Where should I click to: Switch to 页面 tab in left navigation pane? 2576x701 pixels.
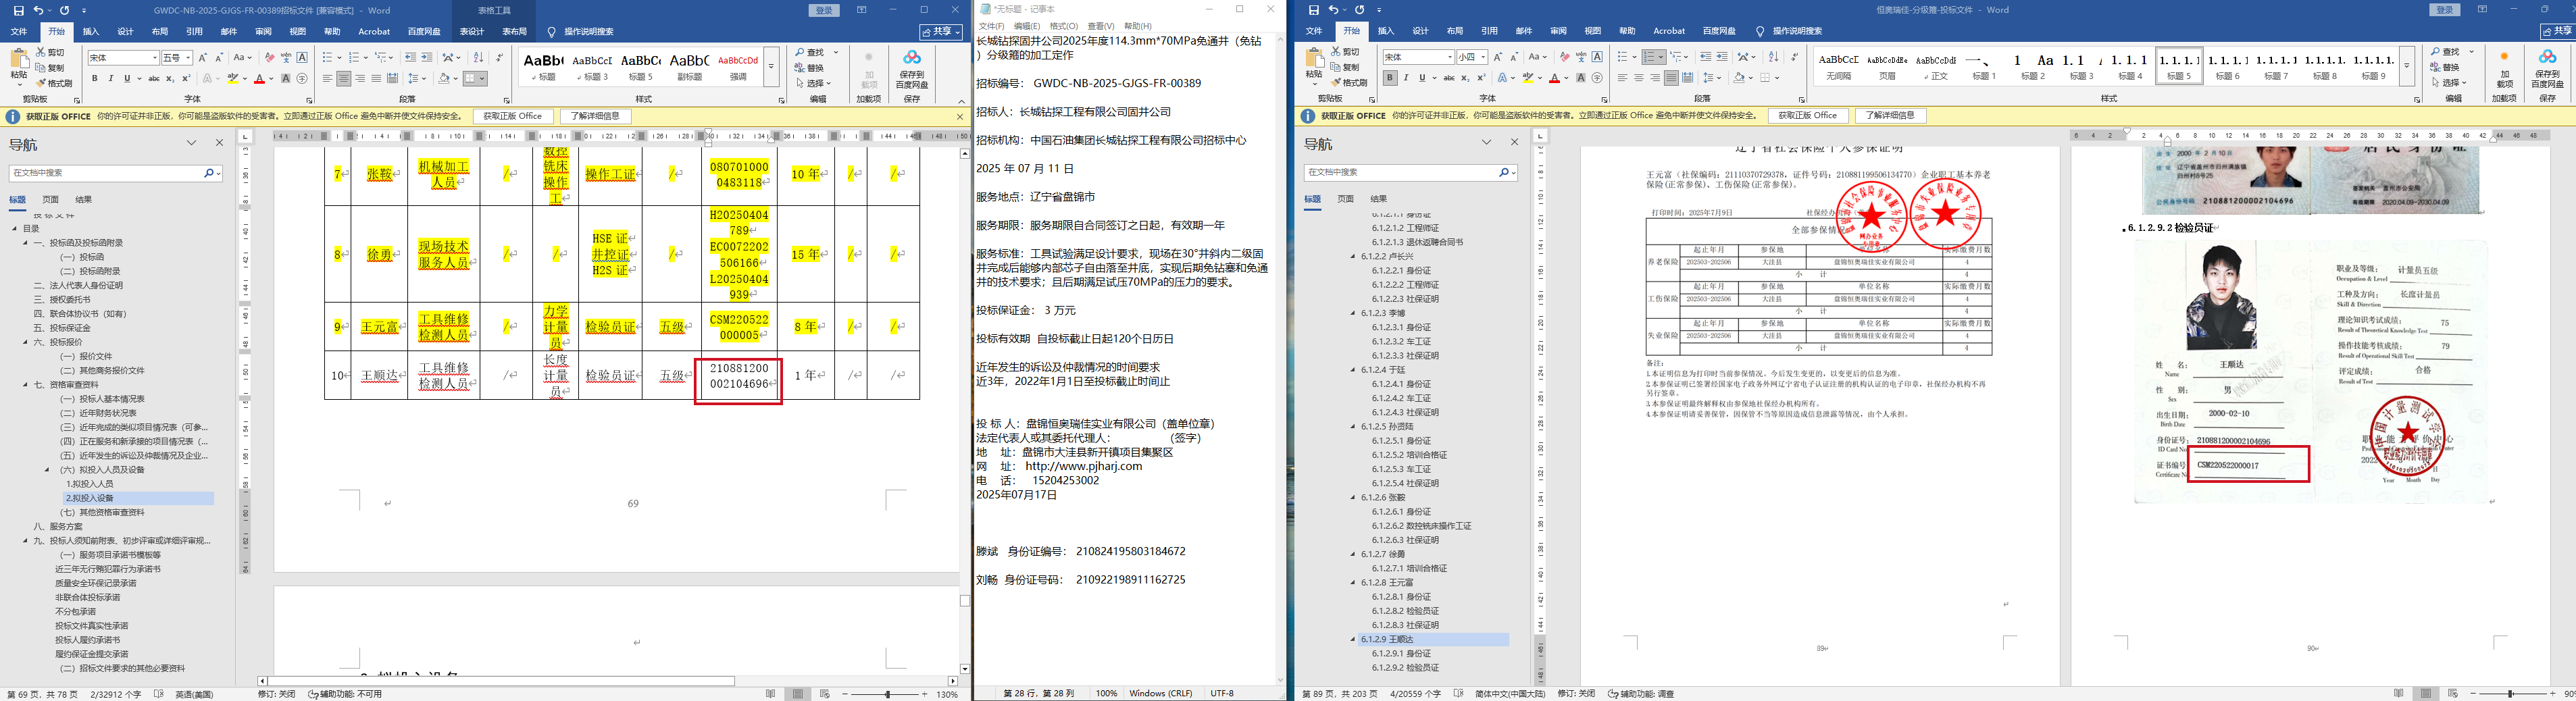click(x=50, y=200)
